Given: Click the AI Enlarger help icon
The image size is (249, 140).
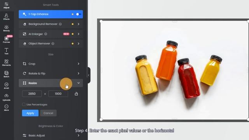Looking at the screenshot, I should coord(46,34).
